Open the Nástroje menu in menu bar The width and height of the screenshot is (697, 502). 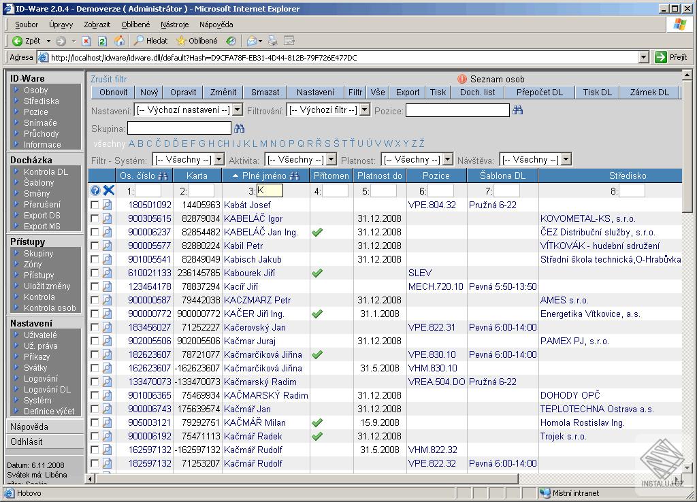[x=175, y=24]
